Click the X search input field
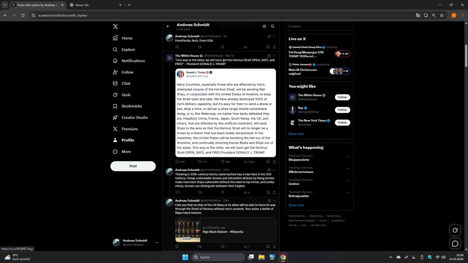 pyautogui.click(x=319, y=26)
